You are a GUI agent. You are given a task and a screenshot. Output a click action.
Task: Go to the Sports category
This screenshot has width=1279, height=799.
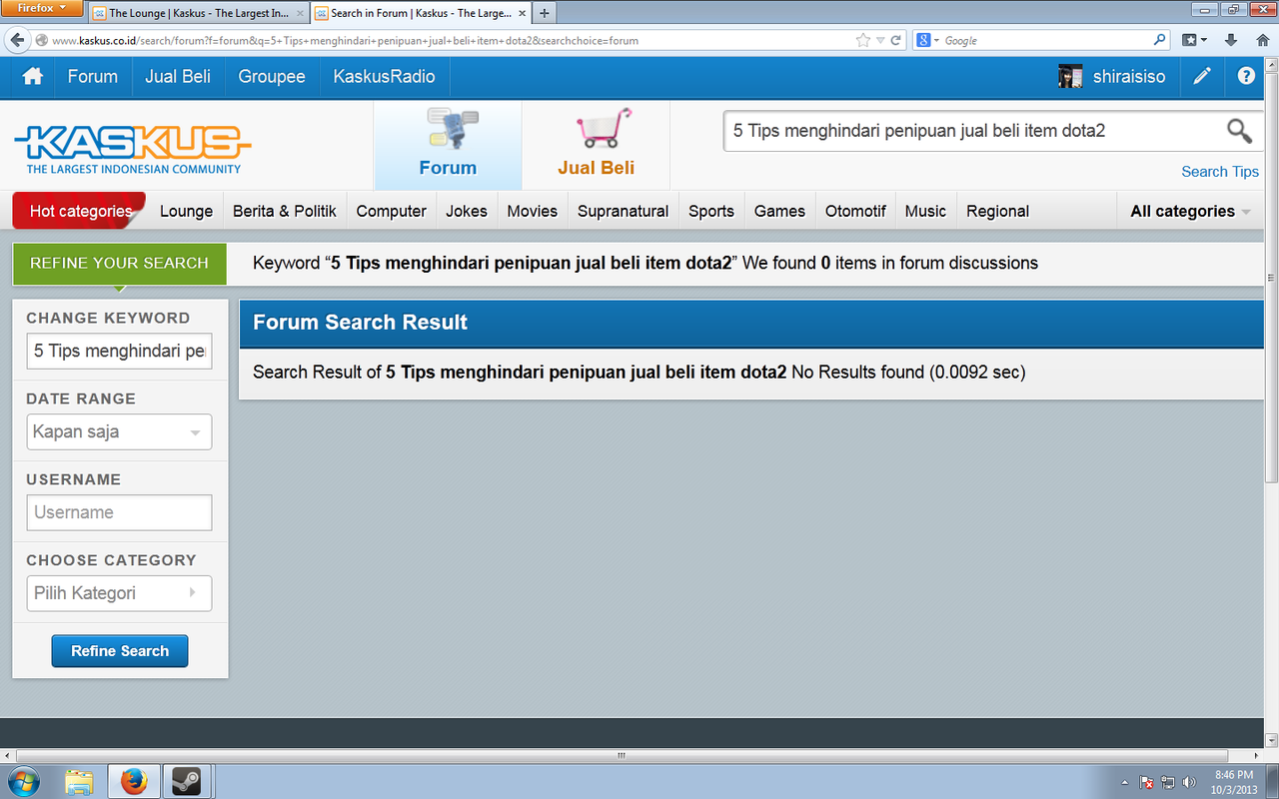pos(711,211)
